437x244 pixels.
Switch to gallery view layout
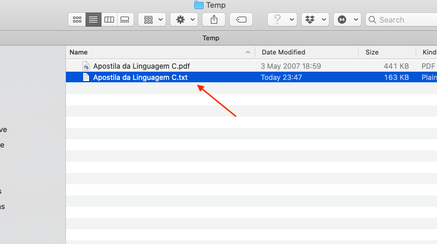tap(125, 20)
